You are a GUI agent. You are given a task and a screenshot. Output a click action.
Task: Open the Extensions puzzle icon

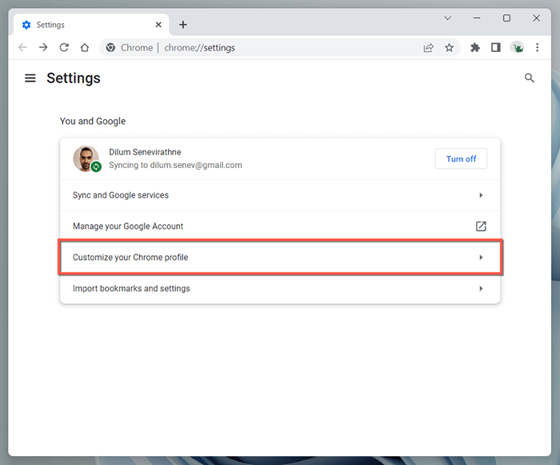click(475, 47)
